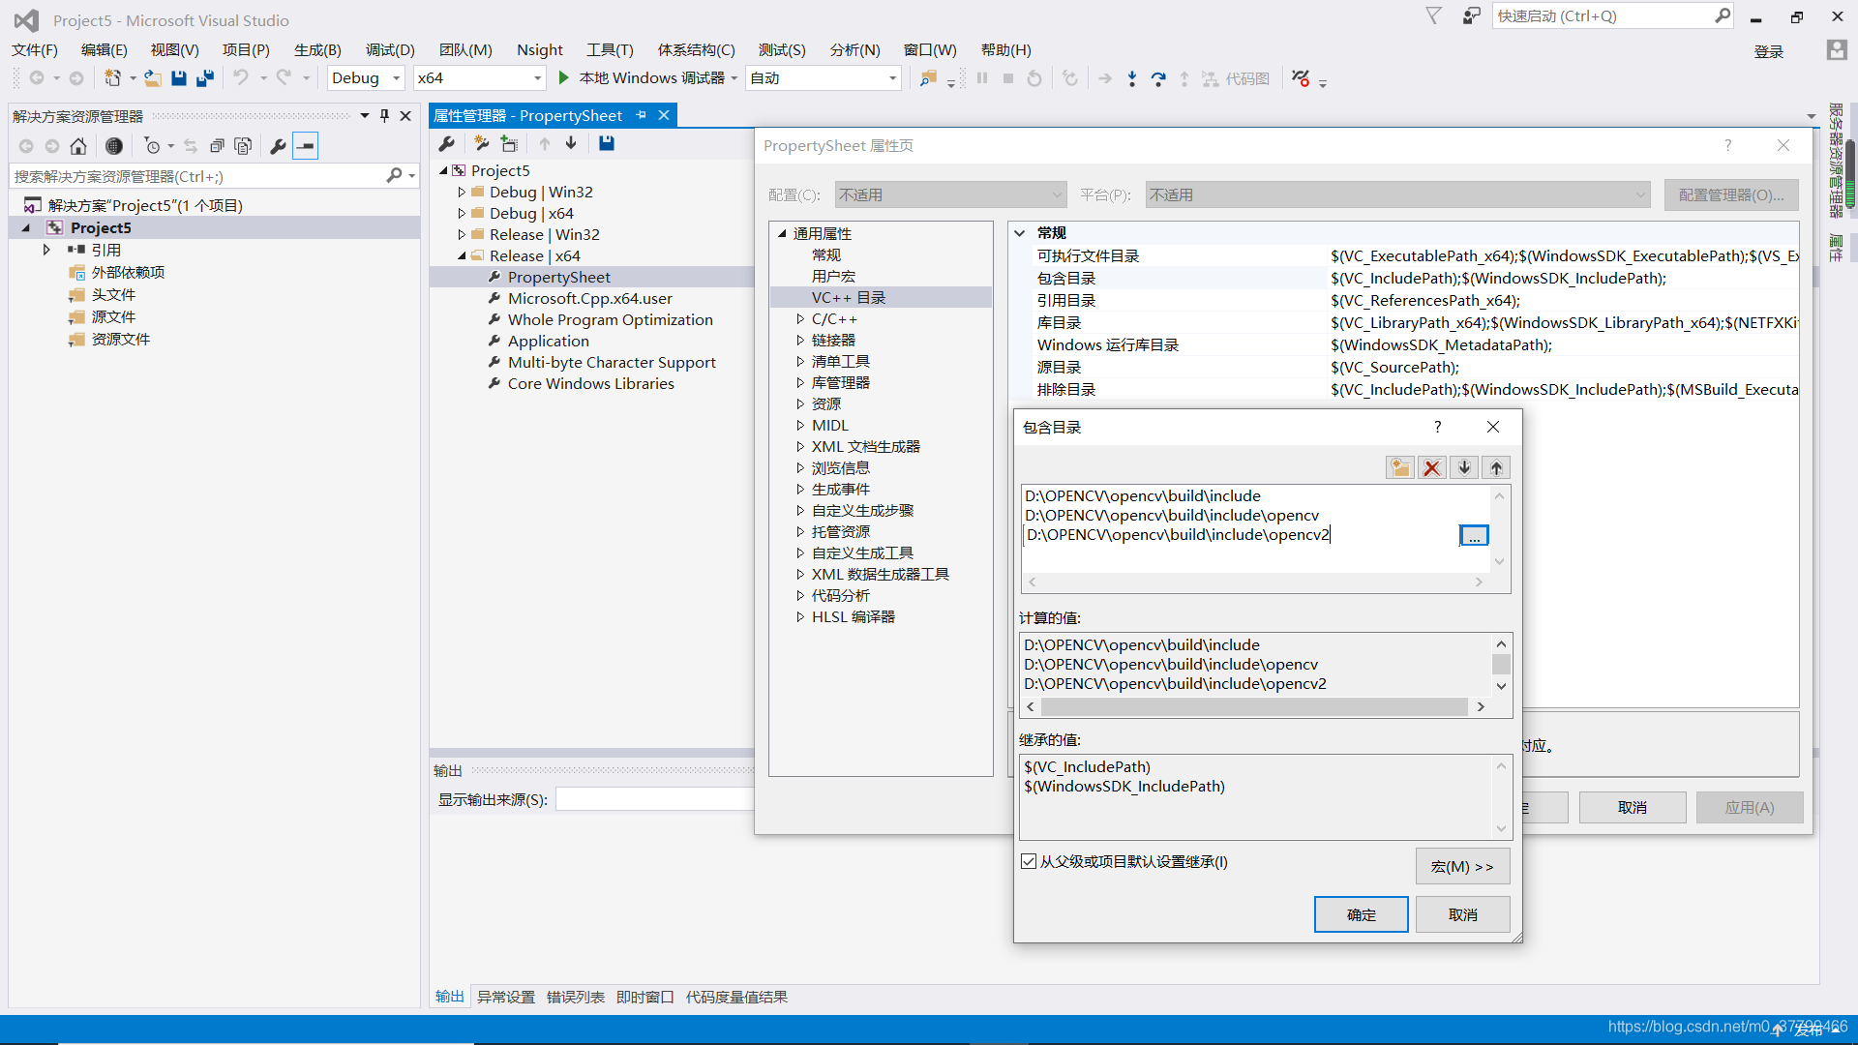Click 取消 in the 包含目录 dialog
The image size is (1858, 1045).
[x=1462, y=915]
